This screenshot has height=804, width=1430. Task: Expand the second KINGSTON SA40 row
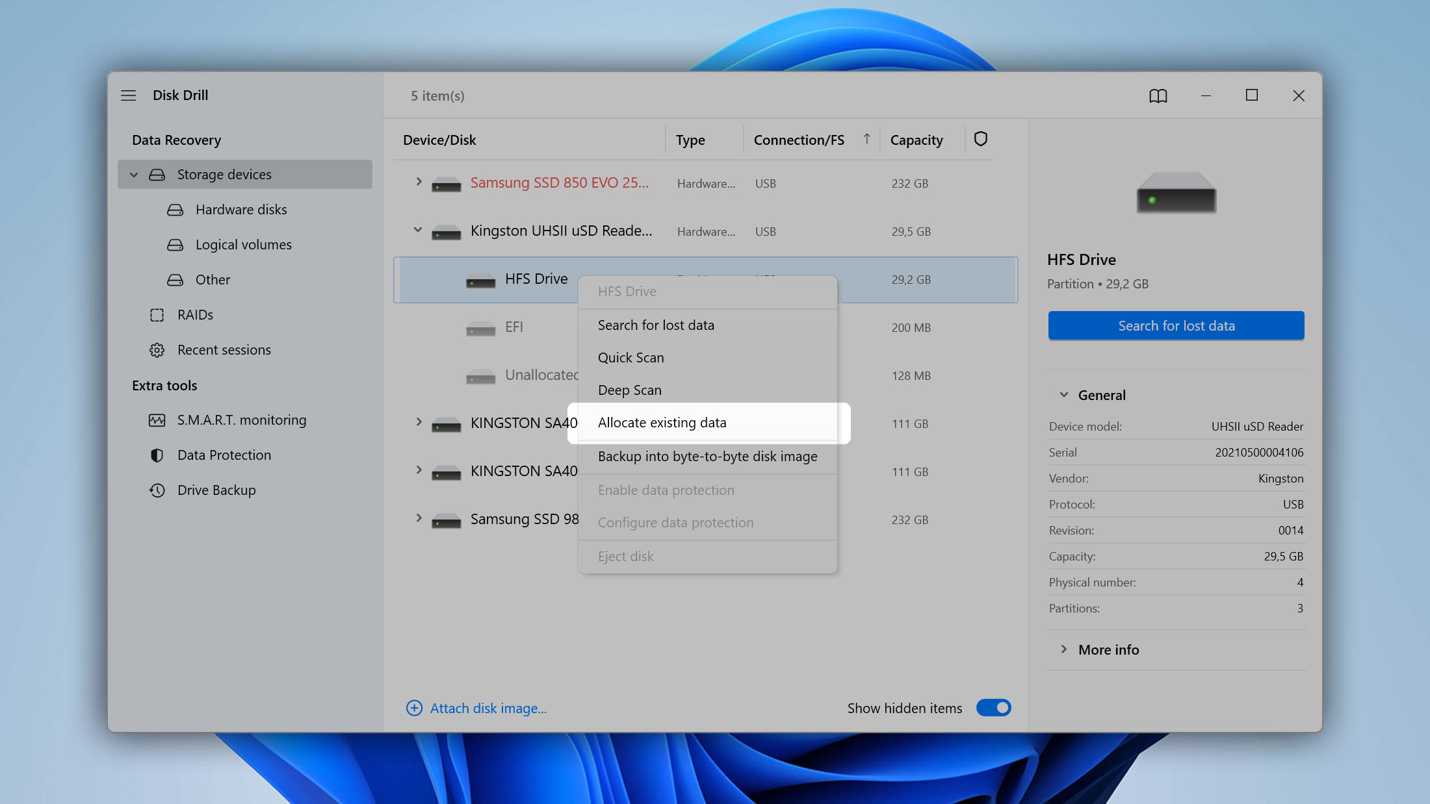tap(419, 470)
